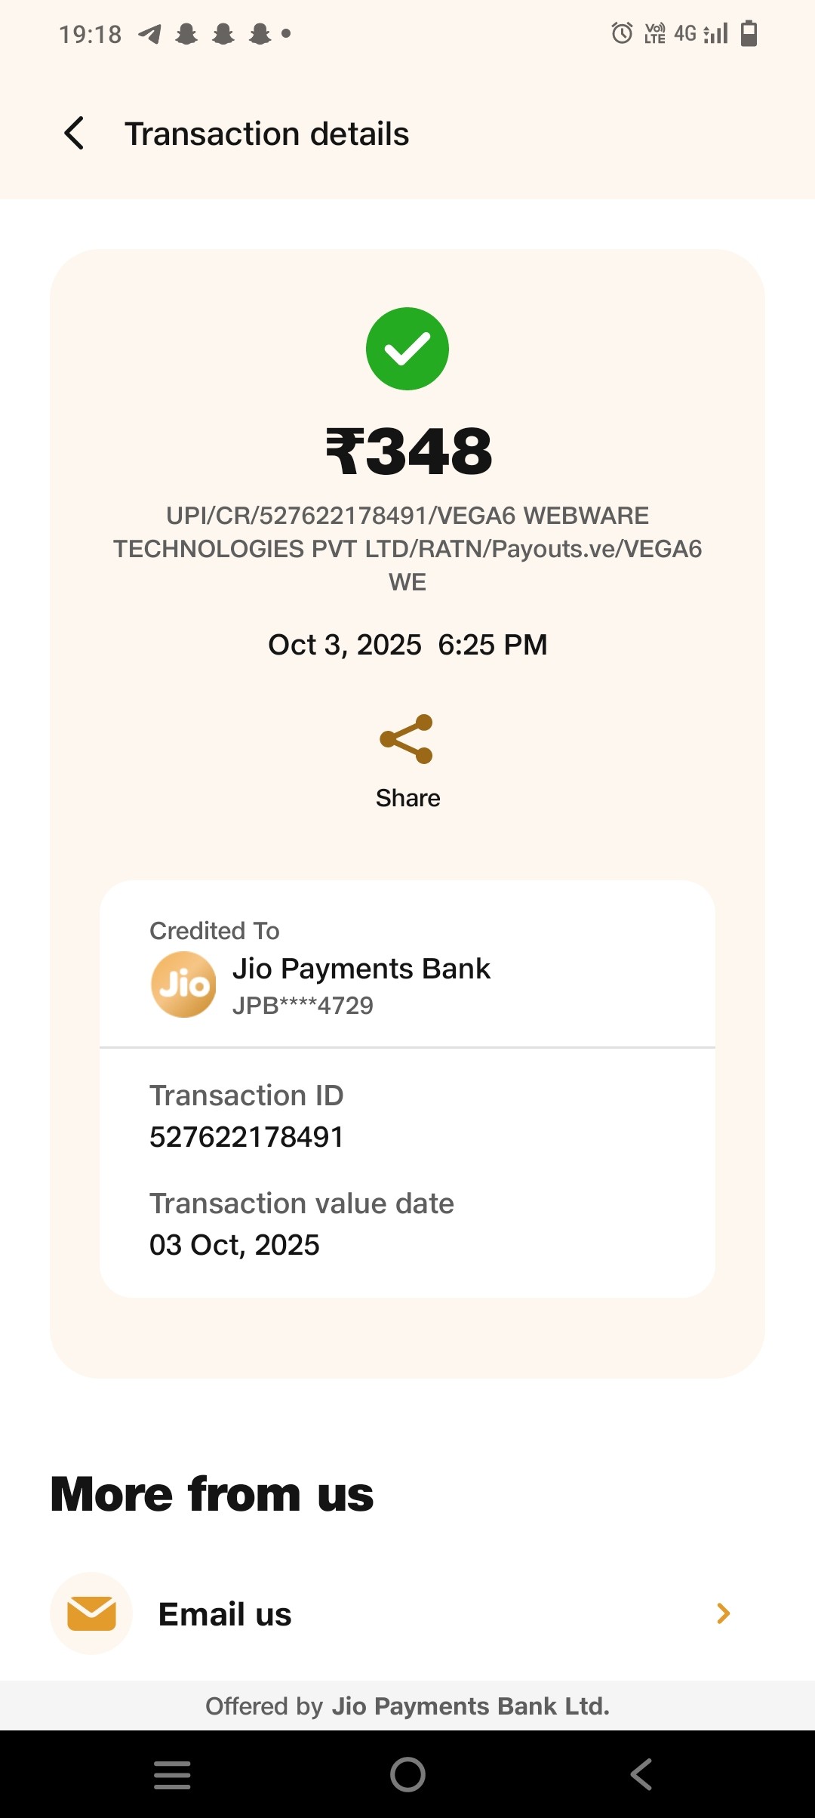Tap the Jio Payments Bank logo
The image size is (815, 1818).
coord(183,984)
